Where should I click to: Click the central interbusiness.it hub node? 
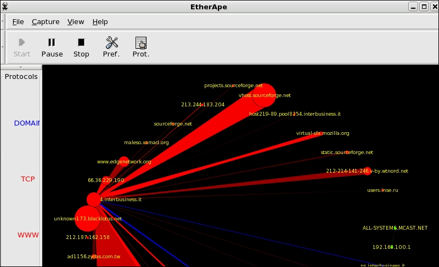point(93,200)
